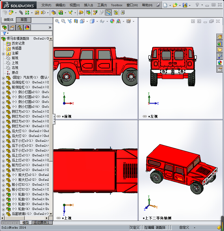
Task: Open the 文件(F) menu
Action: pyautogui.click(x=46, y=5)
